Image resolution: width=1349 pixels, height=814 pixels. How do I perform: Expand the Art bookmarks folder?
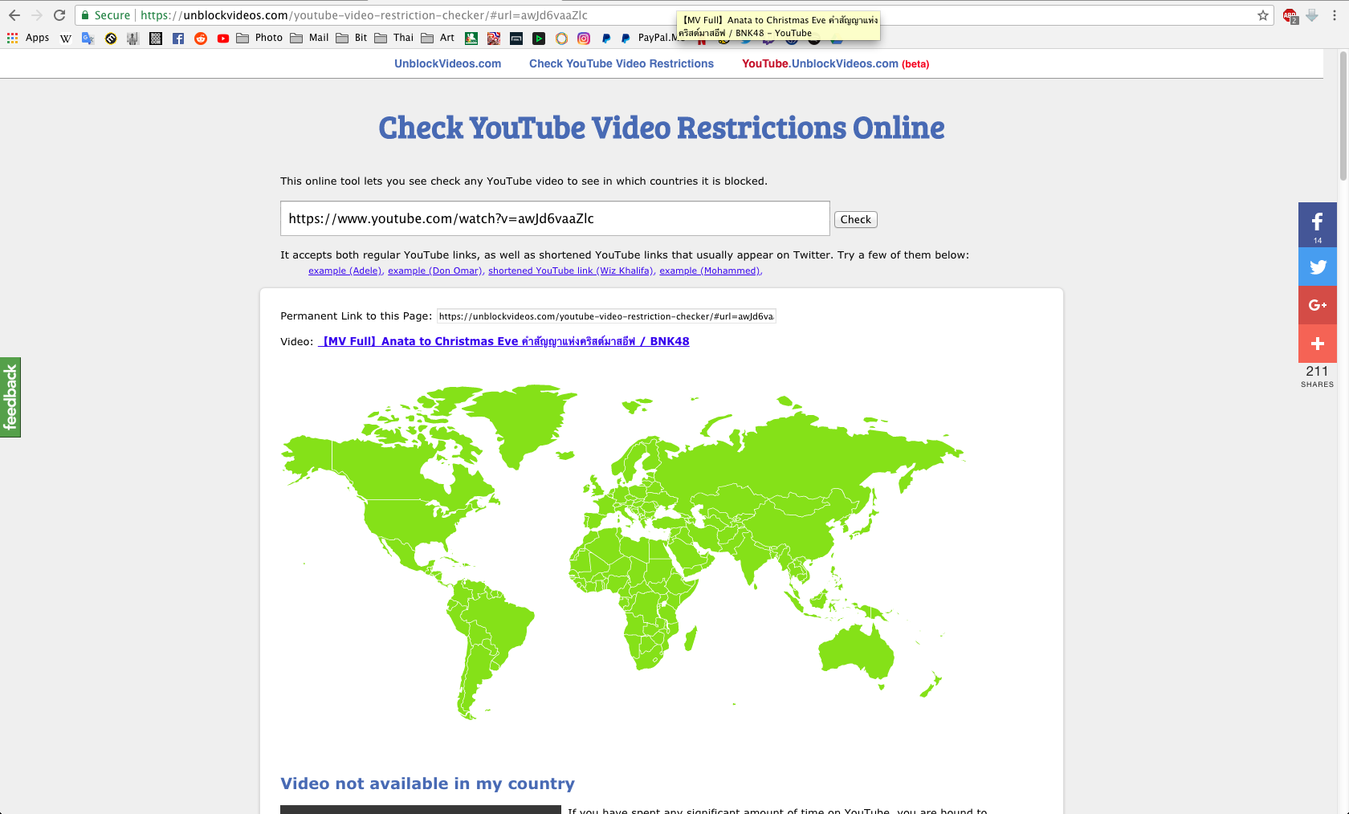pyautogui.click(x=438, y=38)
